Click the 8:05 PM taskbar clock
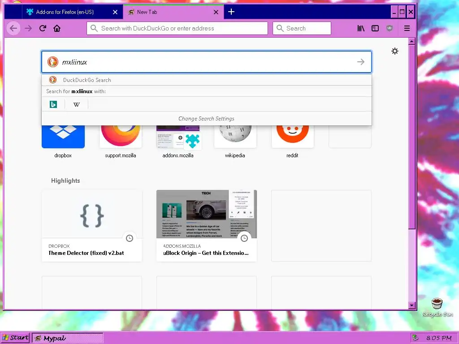The width and height of the screenshot is (459, 344). pos(439,338)
